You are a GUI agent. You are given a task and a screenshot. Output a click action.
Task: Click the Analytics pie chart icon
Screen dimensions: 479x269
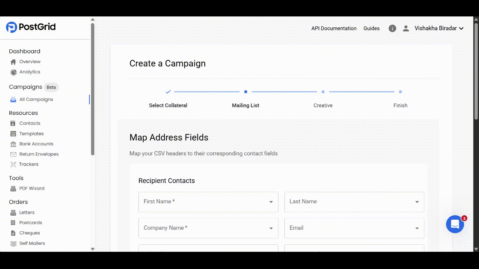(13, 72)
